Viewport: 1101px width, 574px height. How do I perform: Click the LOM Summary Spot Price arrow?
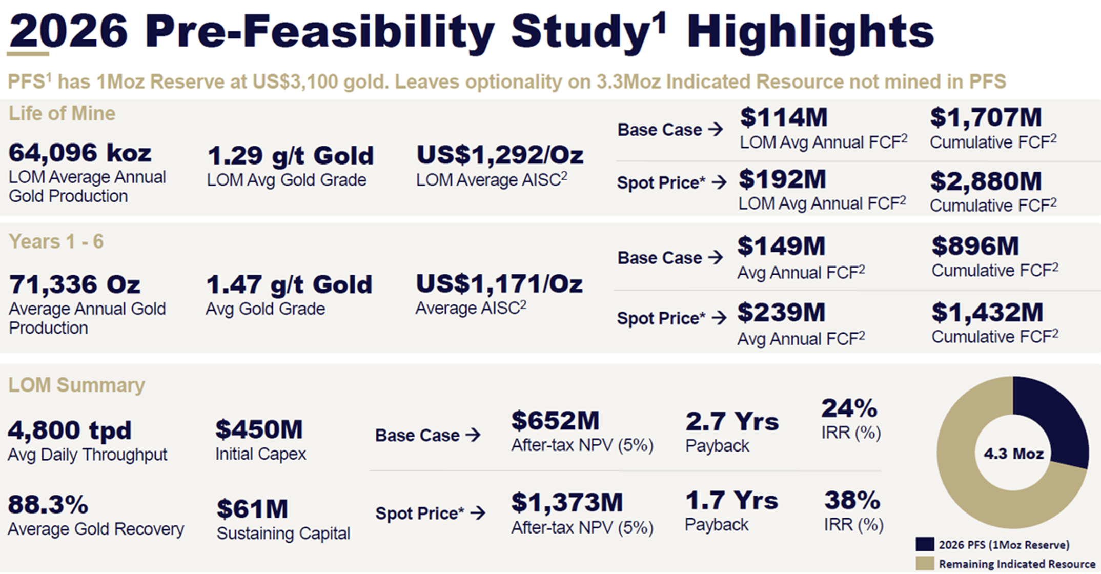click(x=477, y=512)
